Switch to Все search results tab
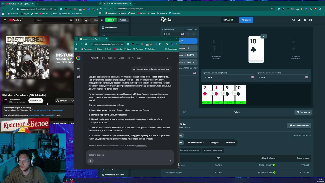The image size is (325, 183). tap(104, 58)
